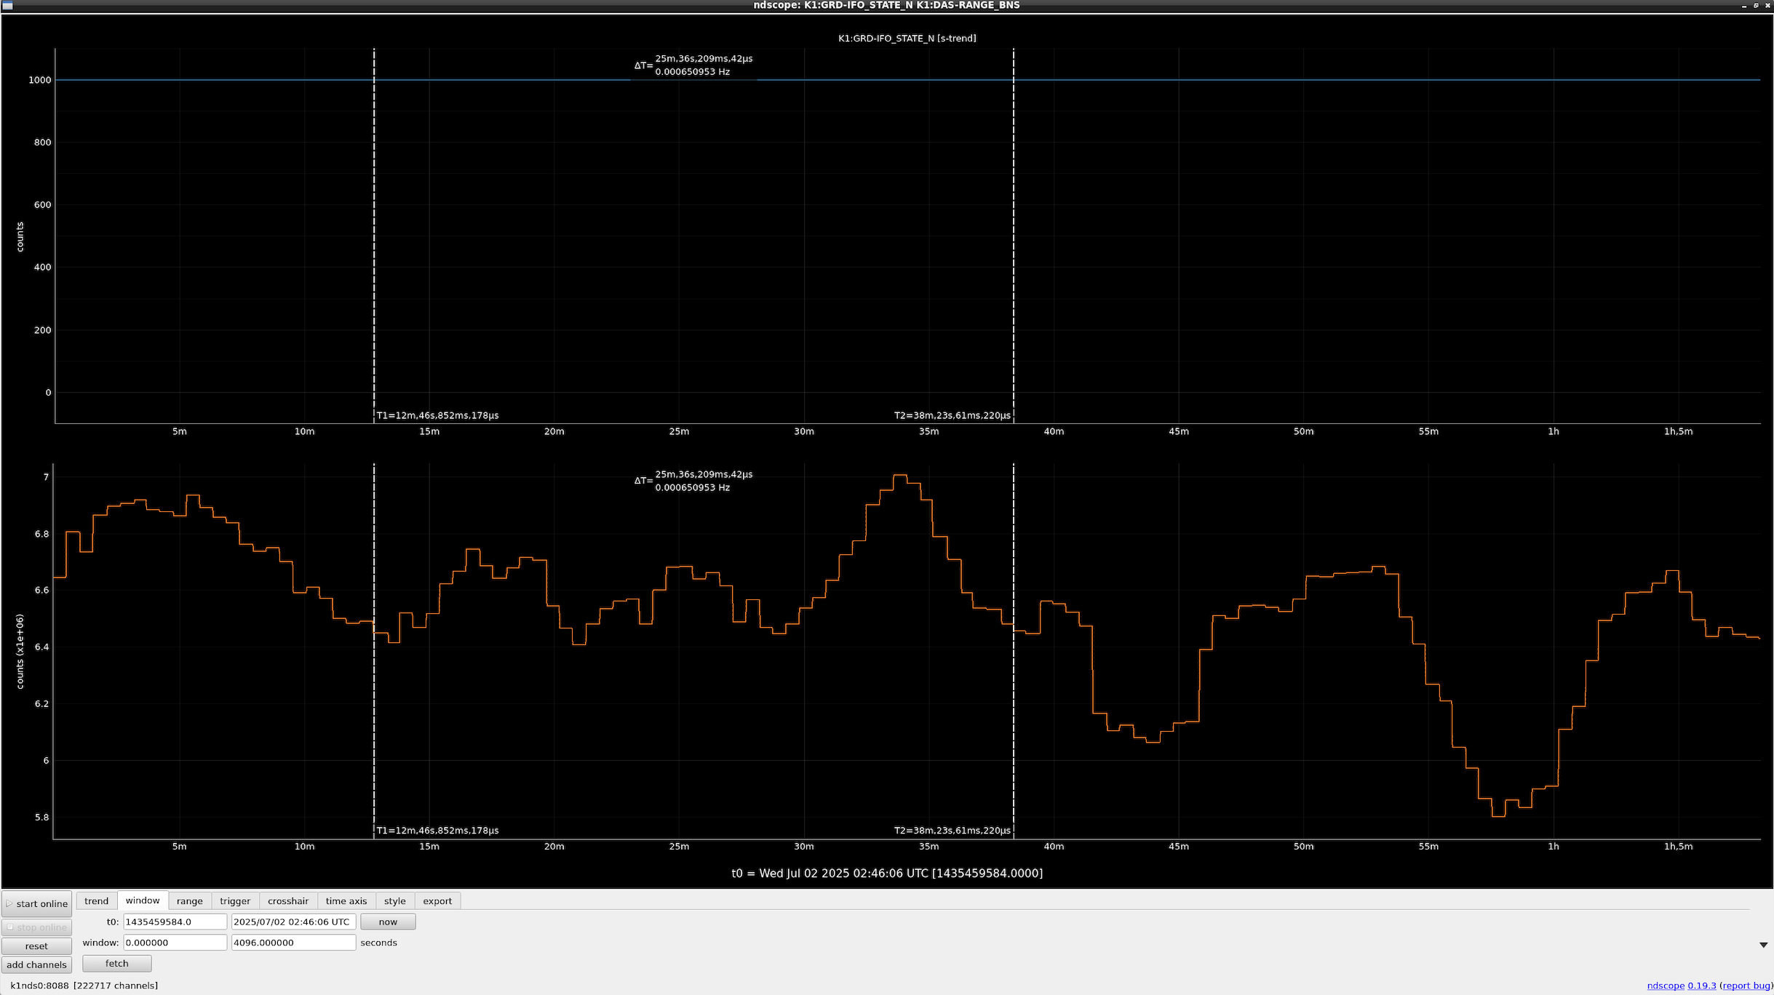Image resolution: width=1774 pixels, height=995 pixels.
Task: Select the T2 cursor label in upper plot
Action: click(x=952, y=416)
